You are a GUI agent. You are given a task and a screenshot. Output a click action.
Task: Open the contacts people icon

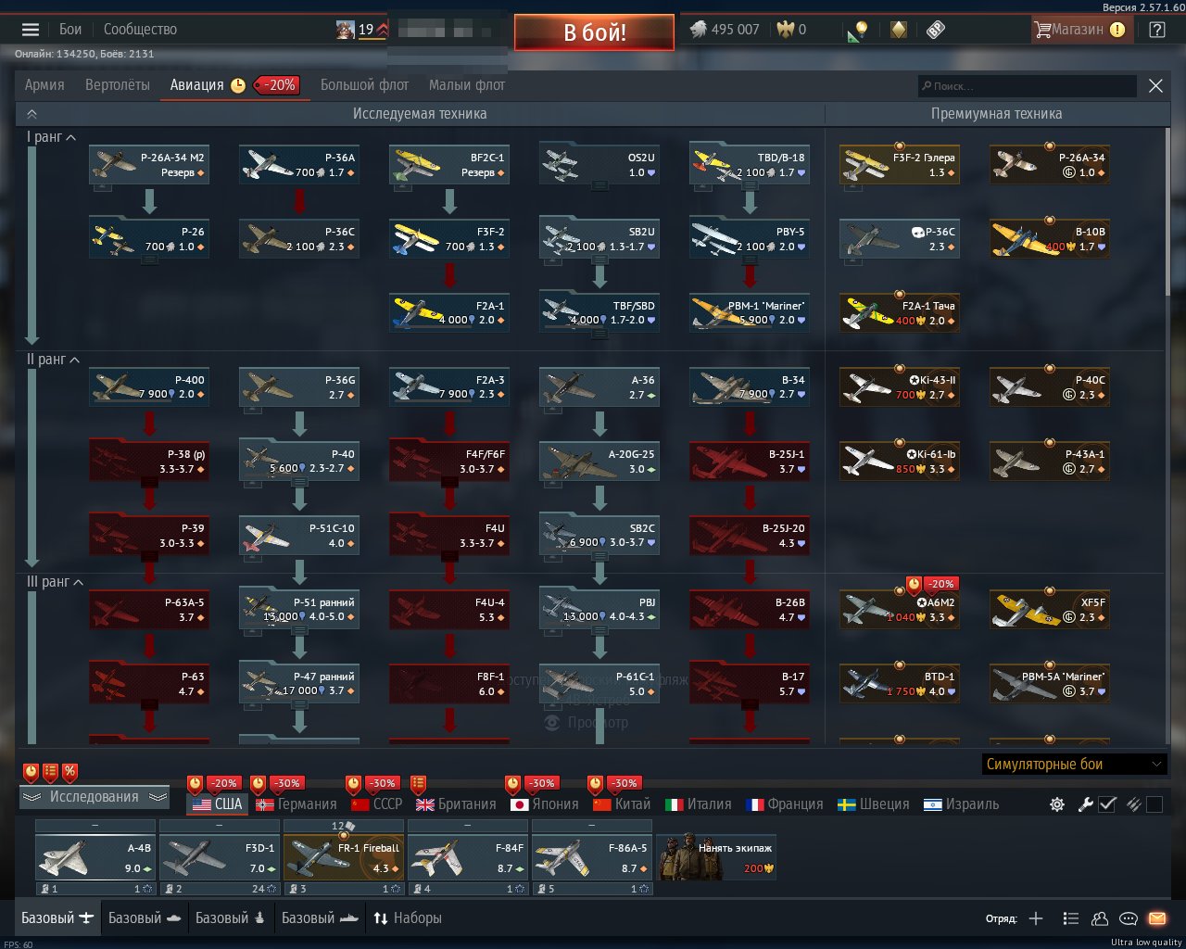click(1100, 918)
